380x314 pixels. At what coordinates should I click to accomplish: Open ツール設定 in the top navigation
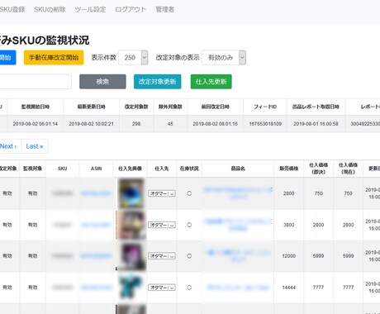click(90, 9)
